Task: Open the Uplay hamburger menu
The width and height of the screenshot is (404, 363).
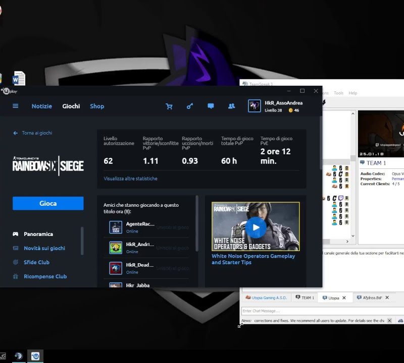Action: (16, 106)
